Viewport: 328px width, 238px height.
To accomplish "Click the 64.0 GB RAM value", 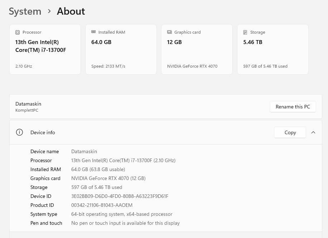I will point(101,42).
